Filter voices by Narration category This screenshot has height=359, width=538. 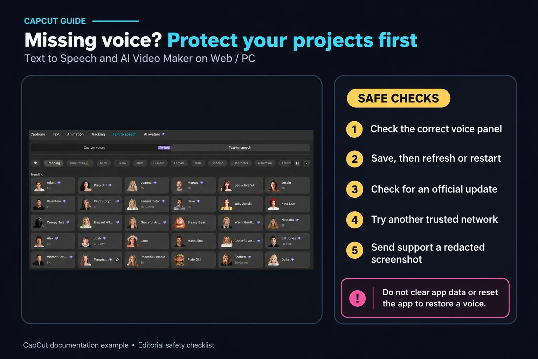265,163
